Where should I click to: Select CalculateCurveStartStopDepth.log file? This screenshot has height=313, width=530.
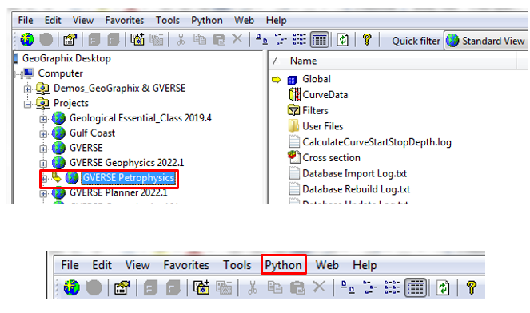point(377,142)
